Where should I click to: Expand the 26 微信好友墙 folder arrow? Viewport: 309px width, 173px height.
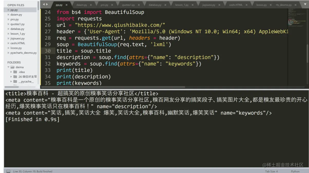(11, 76)
